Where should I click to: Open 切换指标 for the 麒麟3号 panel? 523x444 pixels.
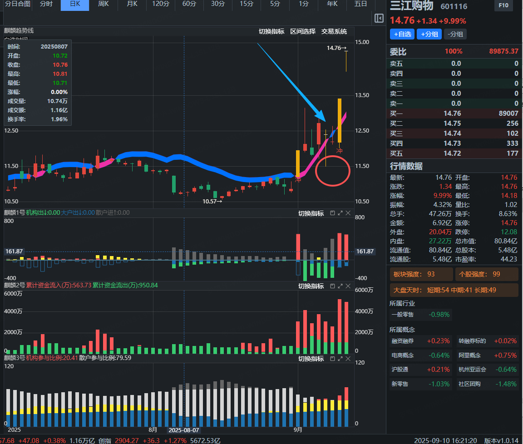pos(311,359)
